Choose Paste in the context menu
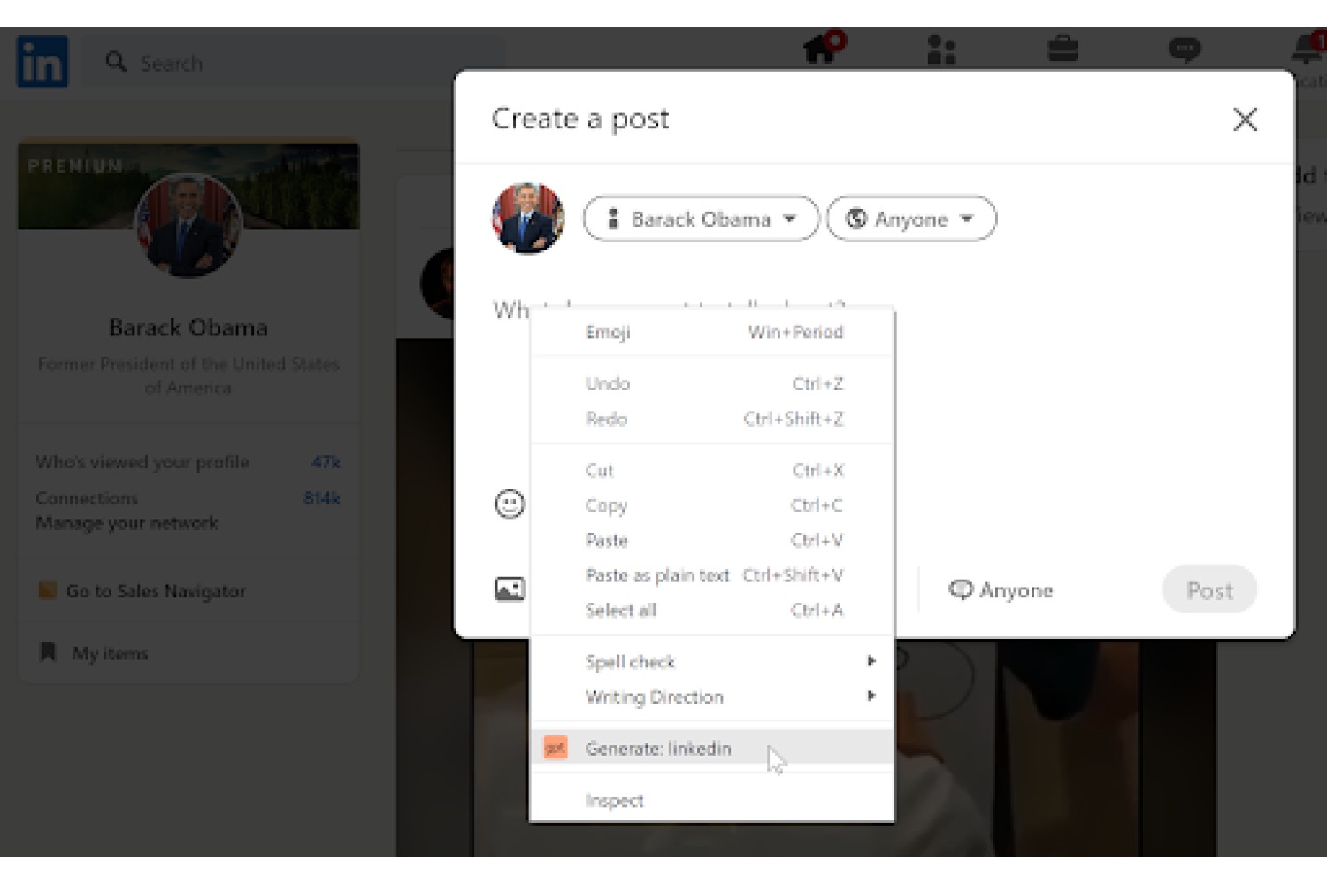Screen dimensions: 1327x885 coord(712,540)
